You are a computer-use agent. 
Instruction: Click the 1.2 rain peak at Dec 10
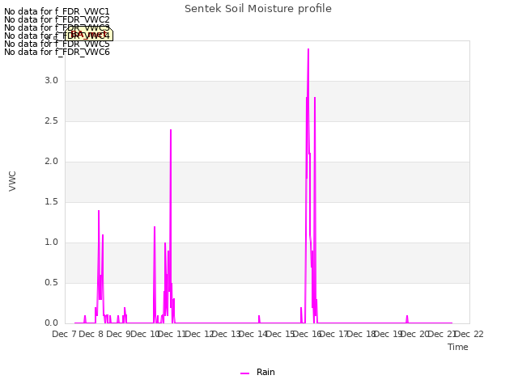pyautogui.click(x=155, y=227)
